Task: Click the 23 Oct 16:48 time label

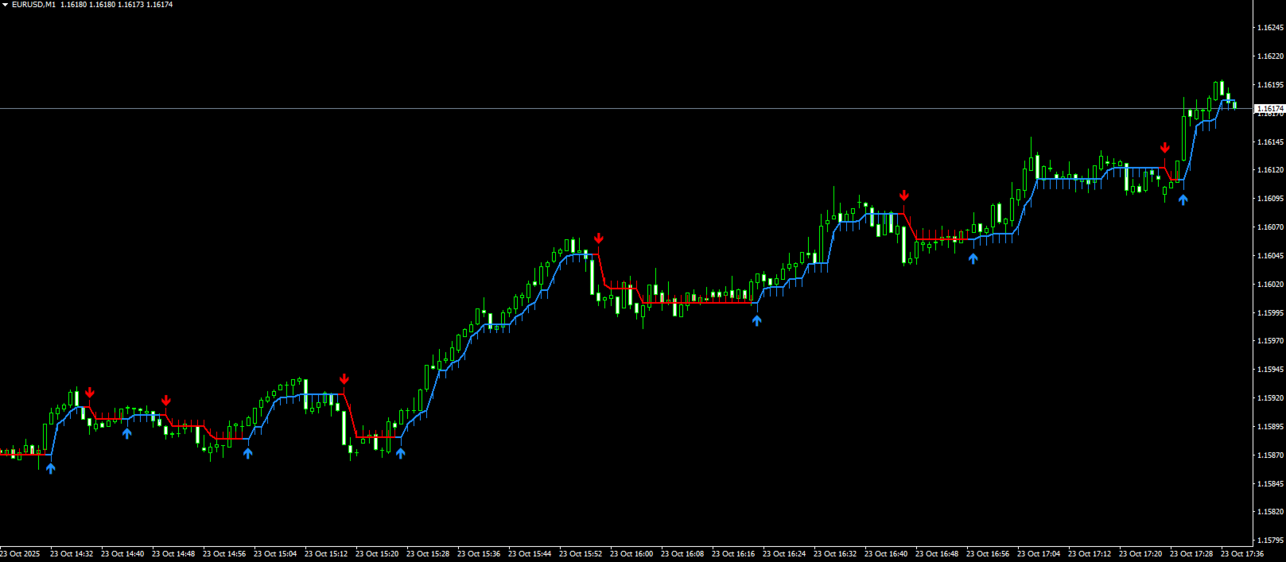Action: coord(937,554)
